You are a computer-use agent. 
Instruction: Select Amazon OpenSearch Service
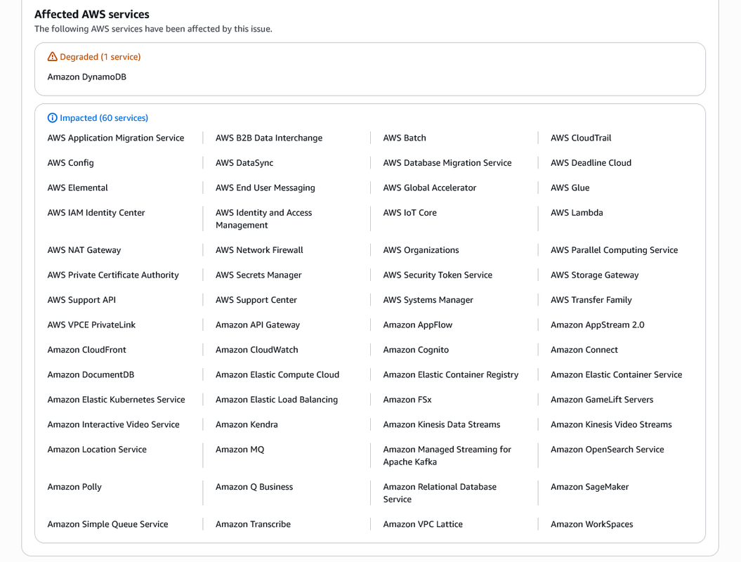coord(608,450)
